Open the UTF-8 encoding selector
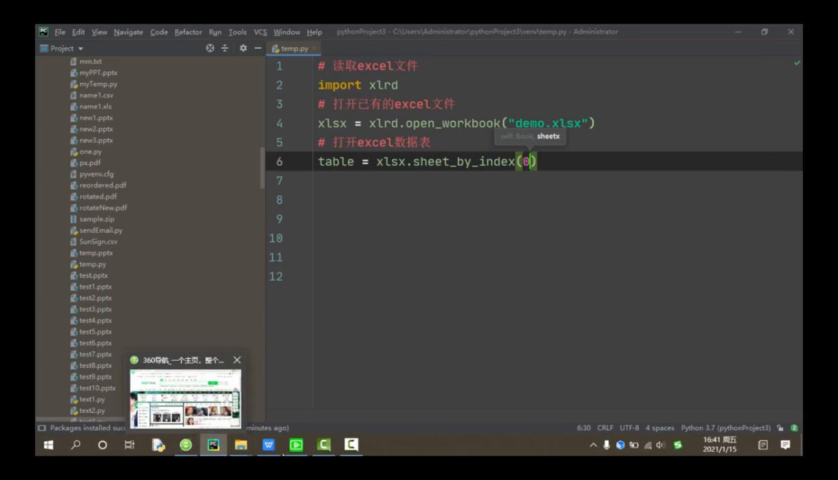 [629, 428]
